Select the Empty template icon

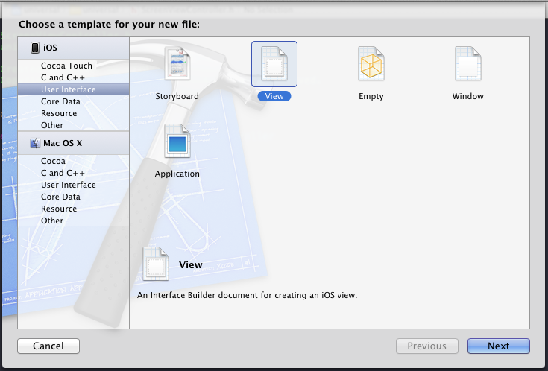pyautogui.click(x=371, y=64)
